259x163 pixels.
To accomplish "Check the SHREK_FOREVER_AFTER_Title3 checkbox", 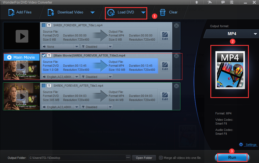I will click(44, 86).
